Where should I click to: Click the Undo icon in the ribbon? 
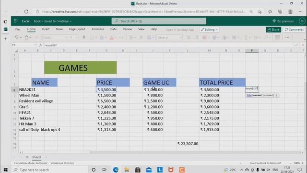tap(16, 37)
